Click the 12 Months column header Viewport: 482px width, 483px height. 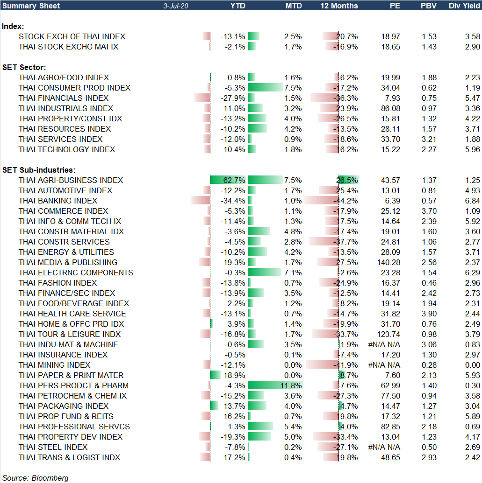coord(339,6)
